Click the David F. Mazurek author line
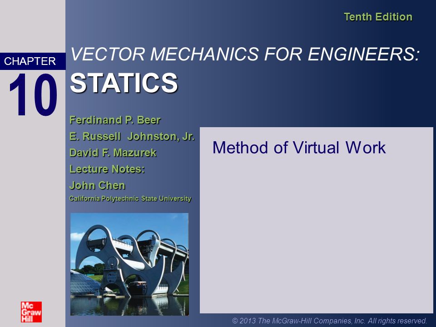436x327 pixels. pos(112,153)
